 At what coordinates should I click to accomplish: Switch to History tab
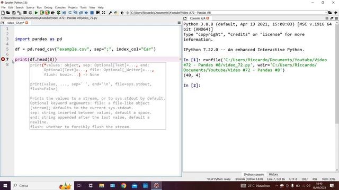coord(273,175)
